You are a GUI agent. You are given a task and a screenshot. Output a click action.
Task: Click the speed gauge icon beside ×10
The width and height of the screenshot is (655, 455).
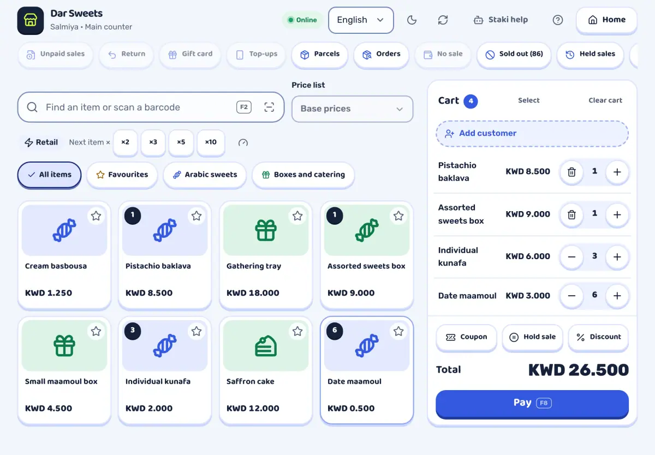click(243, 142)
